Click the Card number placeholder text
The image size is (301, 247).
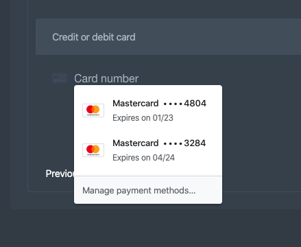[x=106, y=78]
